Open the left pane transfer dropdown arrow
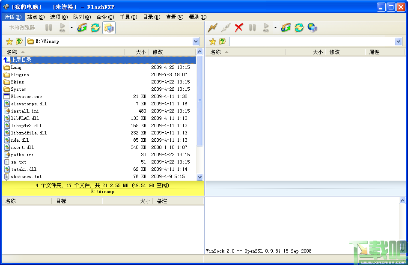Screen dimensions: 408x265 (71, 27)
